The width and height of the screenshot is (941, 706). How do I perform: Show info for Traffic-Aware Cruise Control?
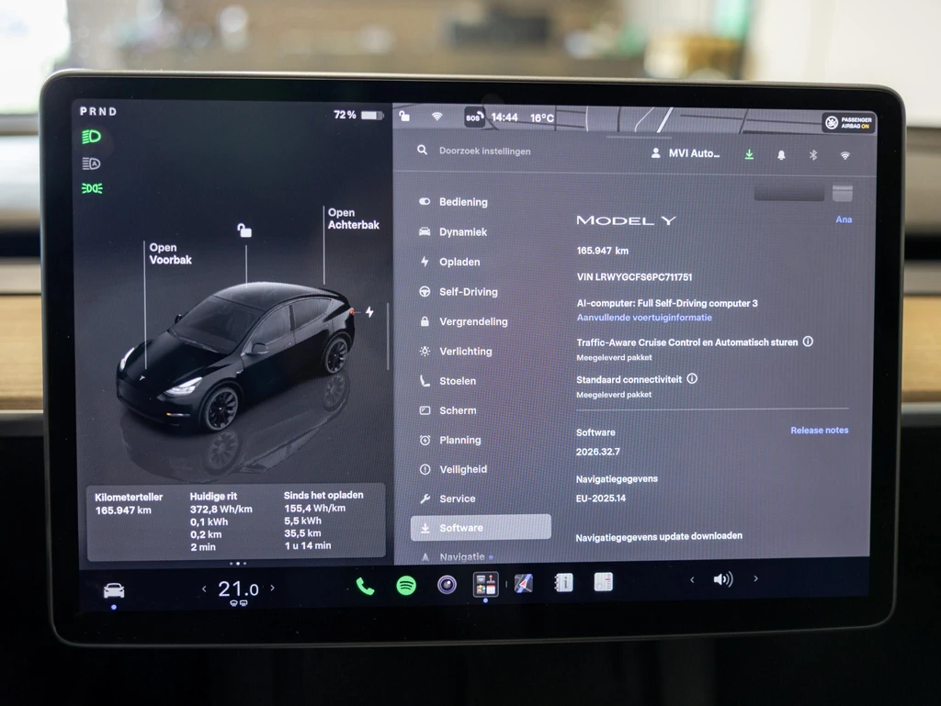click(809, 342)
